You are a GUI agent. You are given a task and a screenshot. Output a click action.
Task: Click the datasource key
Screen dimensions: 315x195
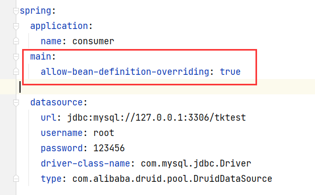(x=56, y=102)
